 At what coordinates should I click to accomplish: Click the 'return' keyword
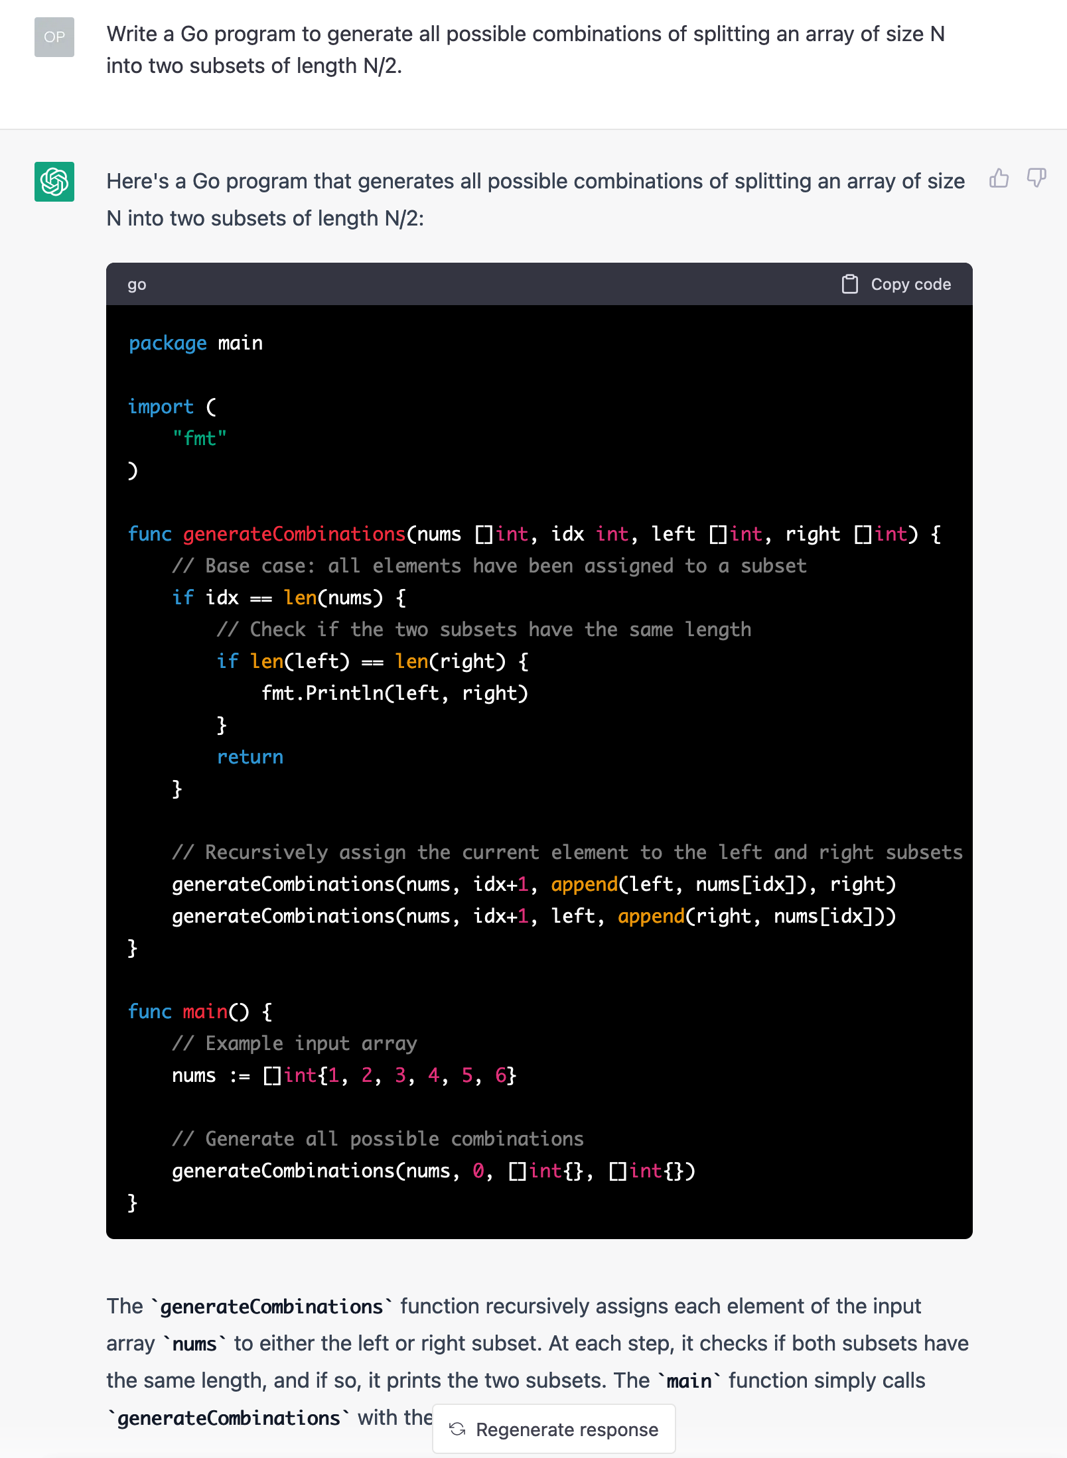click(250, 757)
